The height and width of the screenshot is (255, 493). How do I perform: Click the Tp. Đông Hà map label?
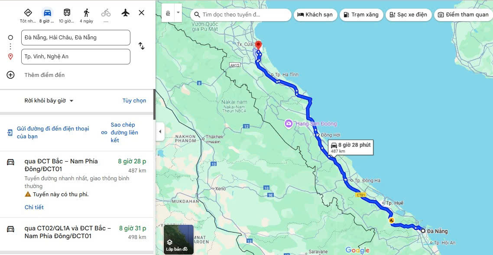(367, 181)
